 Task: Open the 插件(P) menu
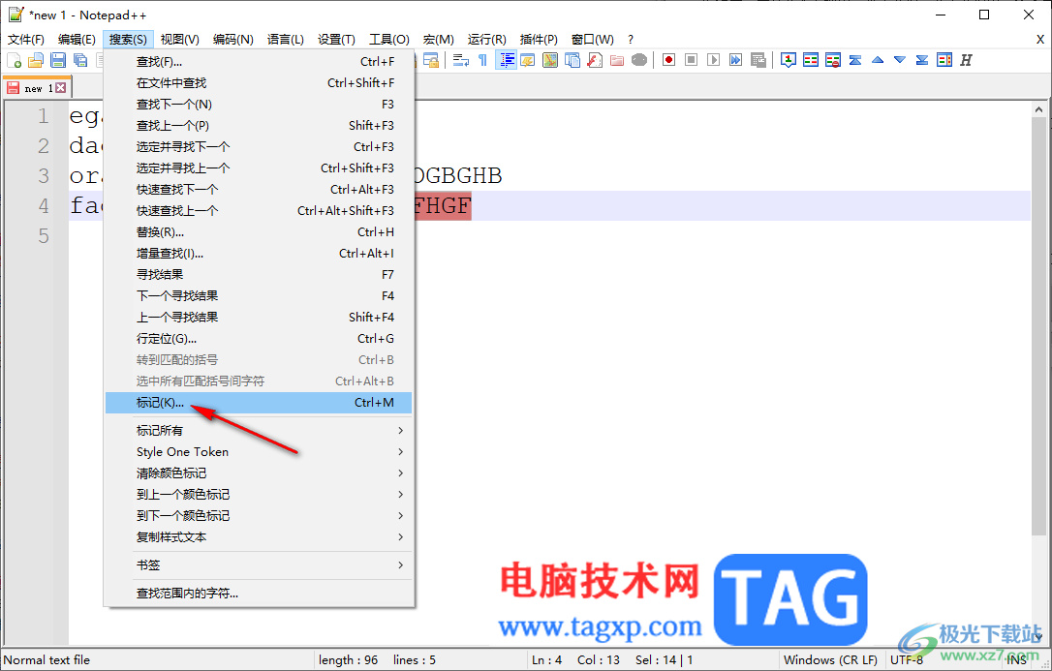tap(539, 40)
